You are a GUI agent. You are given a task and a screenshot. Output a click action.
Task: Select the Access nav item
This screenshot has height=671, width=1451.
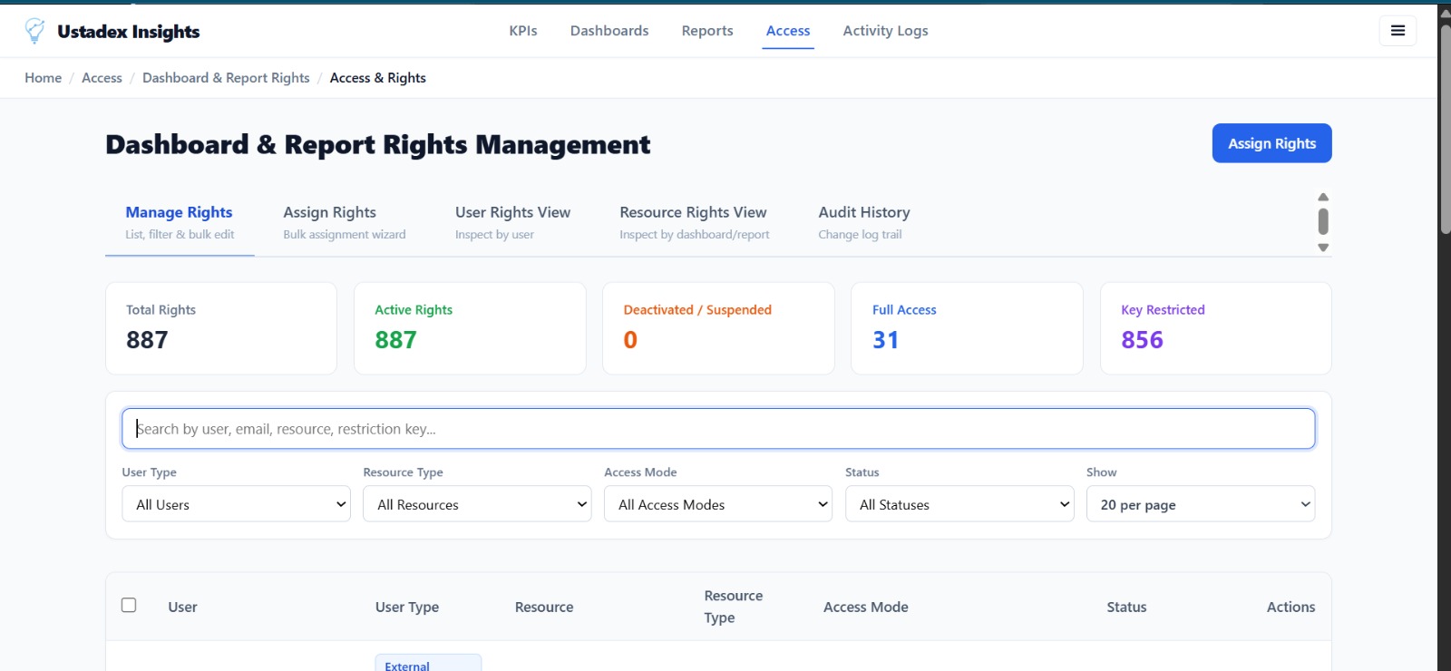[x=788, y=31]
